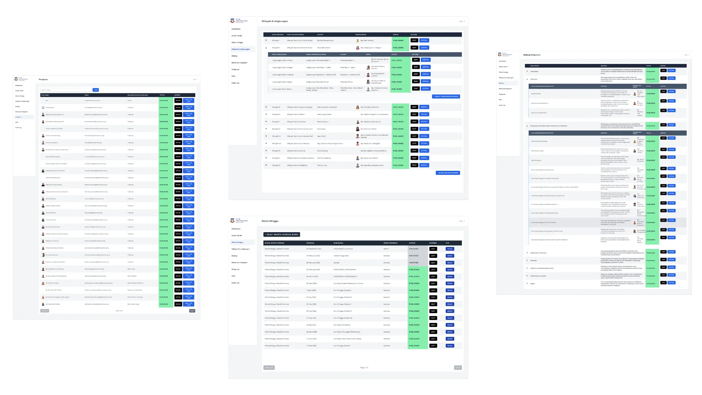The image size is (702, 395).
Task: Collapse the Pewartaan bidang row
Action: 527,79
